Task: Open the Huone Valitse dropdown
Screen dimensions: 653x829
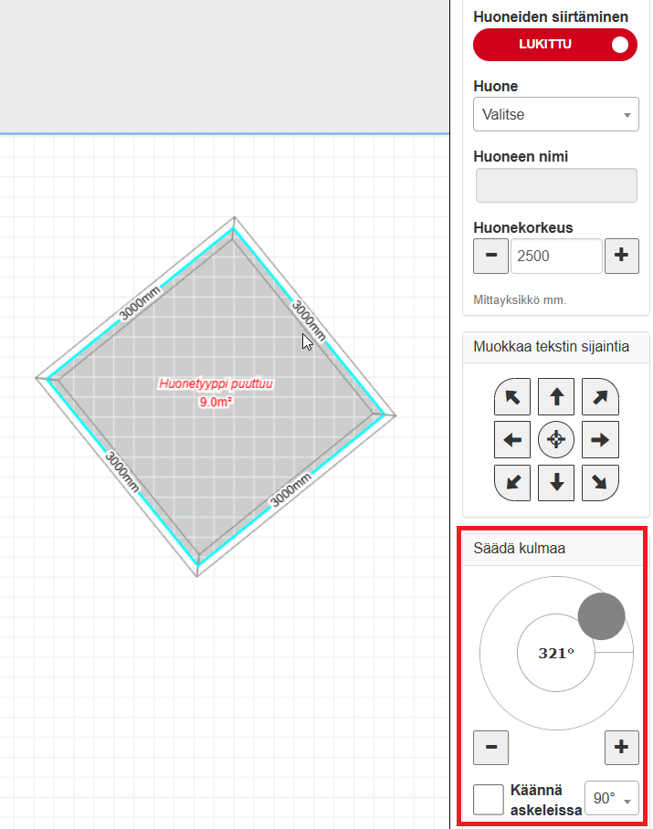Action: click(555, 114)
